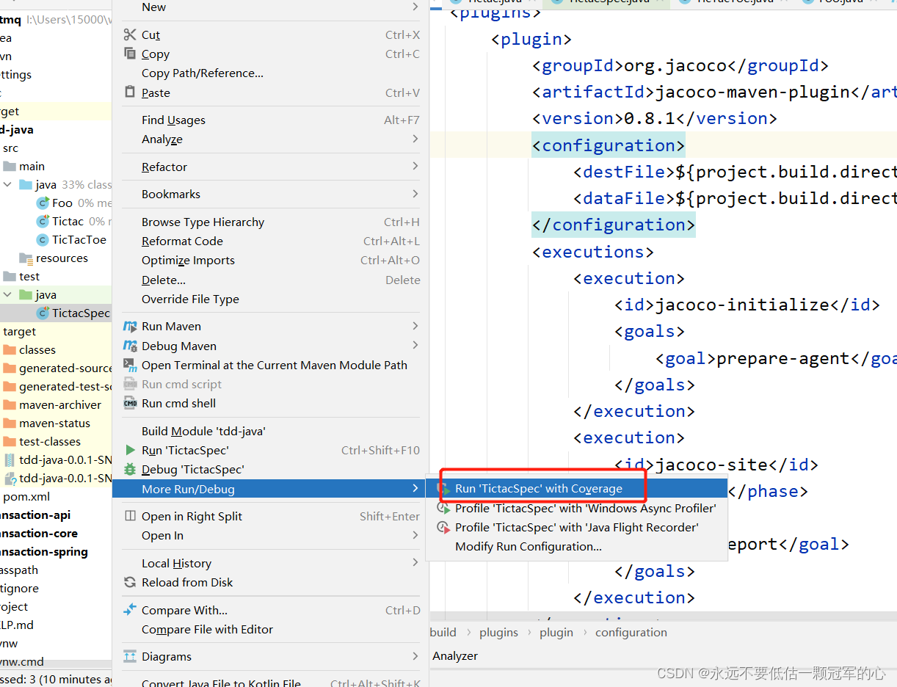
Task: Click the Foo class icon in tree
Action: click(x=43, y=203)
